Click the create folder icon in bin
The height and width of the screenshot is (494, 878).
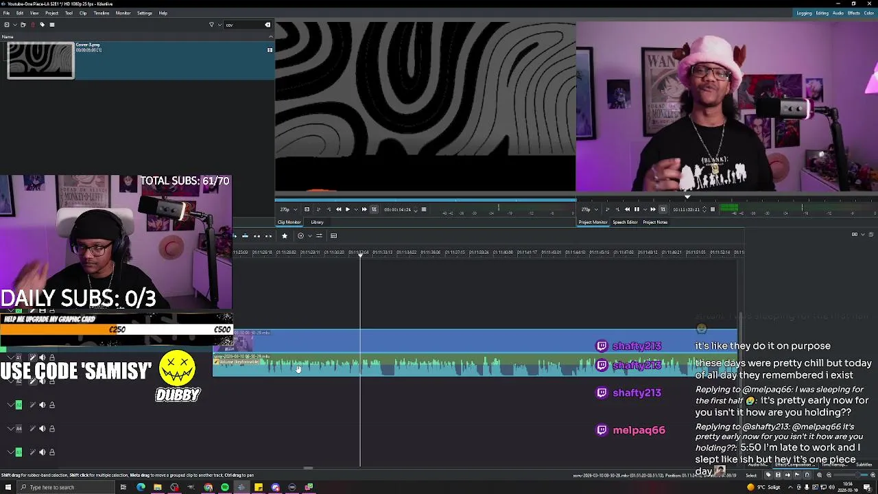point(23,25)
